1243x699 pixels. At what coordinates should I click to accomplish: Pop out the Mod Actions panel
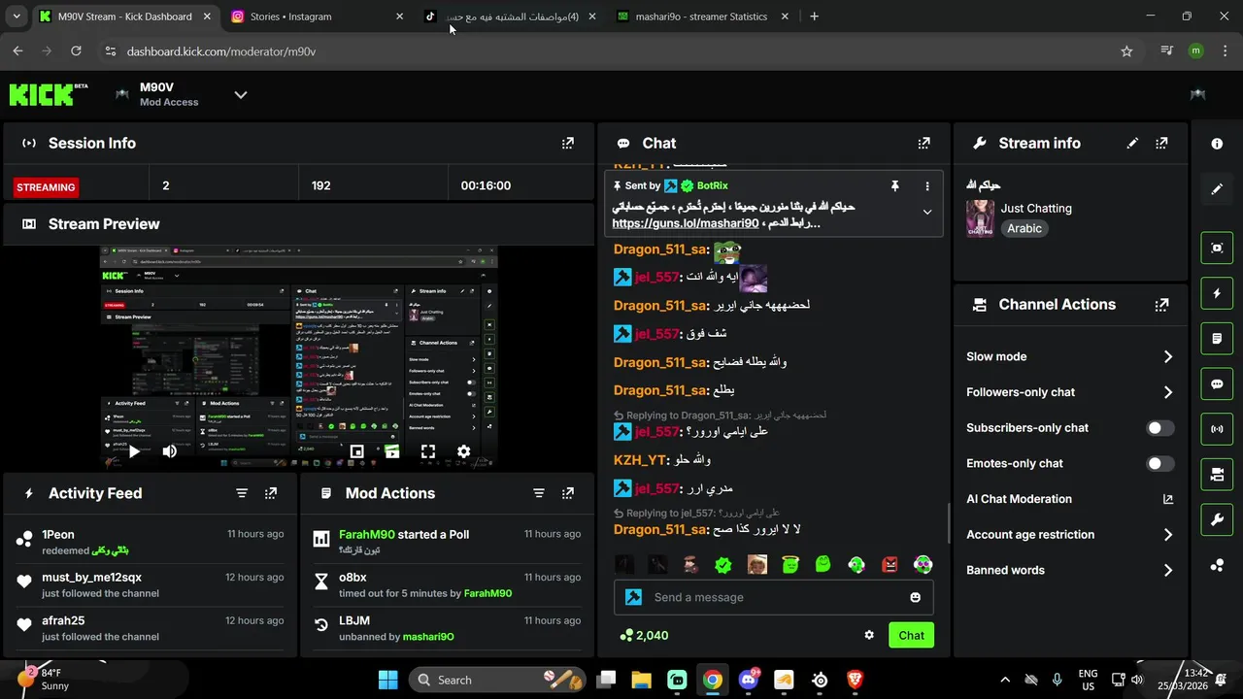(568, 493)
